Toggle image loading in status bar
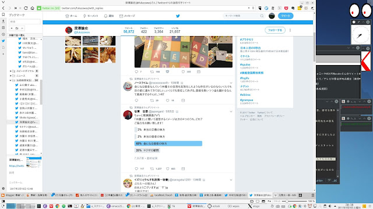The width and height of the screenshot is (373, 209). click(263, 201)
